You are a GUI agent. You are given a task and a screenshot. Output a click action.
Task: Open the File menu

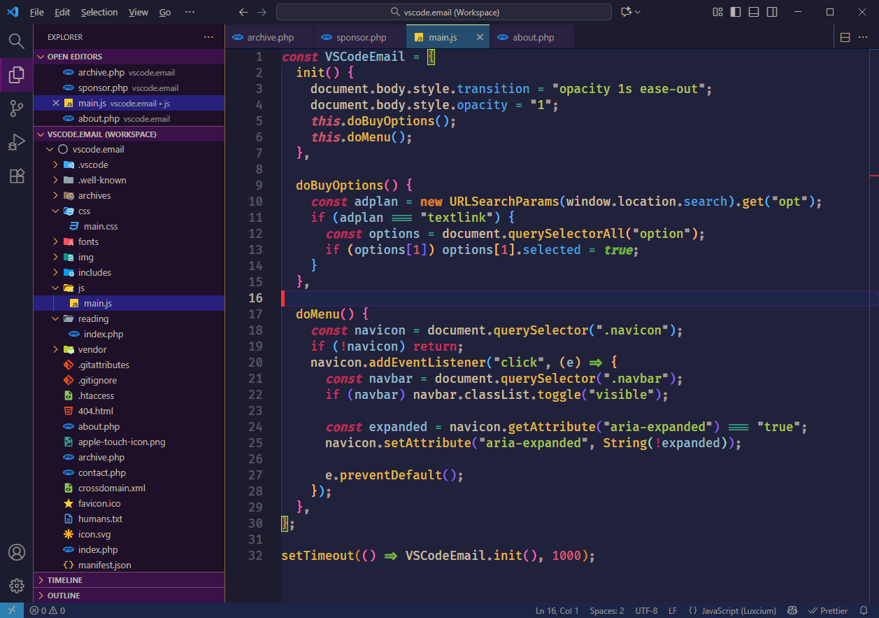coord(36,12)
